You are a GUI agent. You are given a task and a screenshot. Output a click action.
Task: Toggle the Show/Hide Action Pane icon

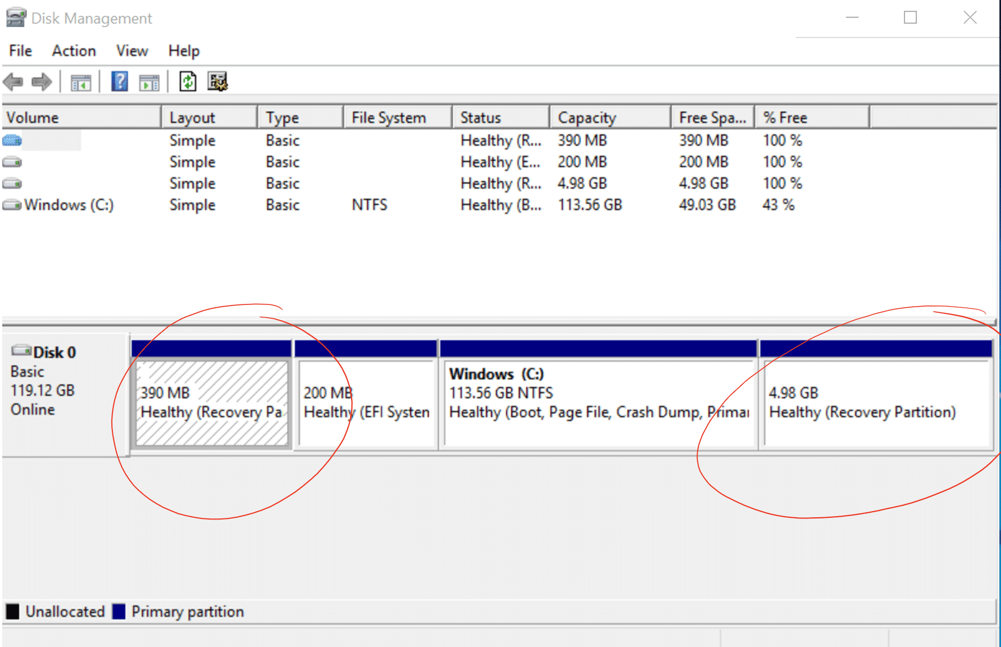tap(149, 83)
